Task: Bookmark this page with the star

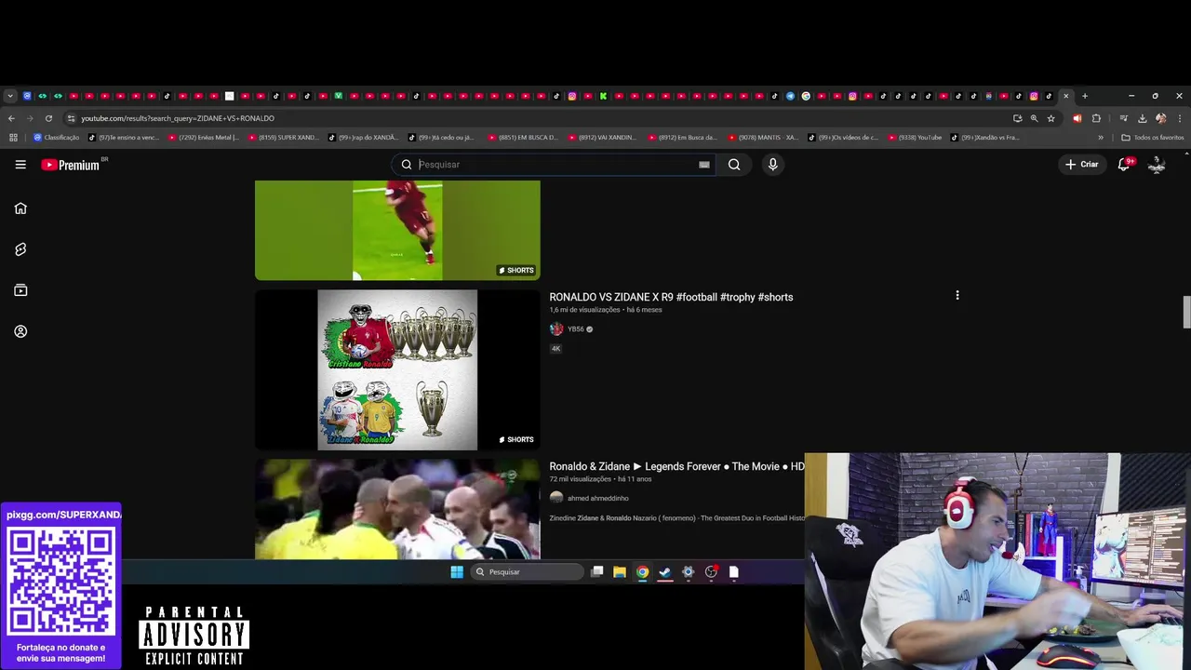Action: click(x=1050, y=118)
